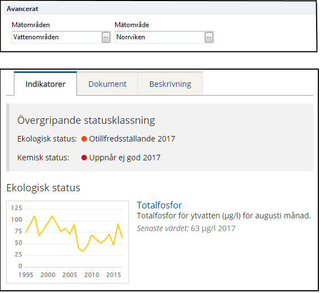
Task: Click the Ekologisk status section heading
Action: [x=43, y=187]
